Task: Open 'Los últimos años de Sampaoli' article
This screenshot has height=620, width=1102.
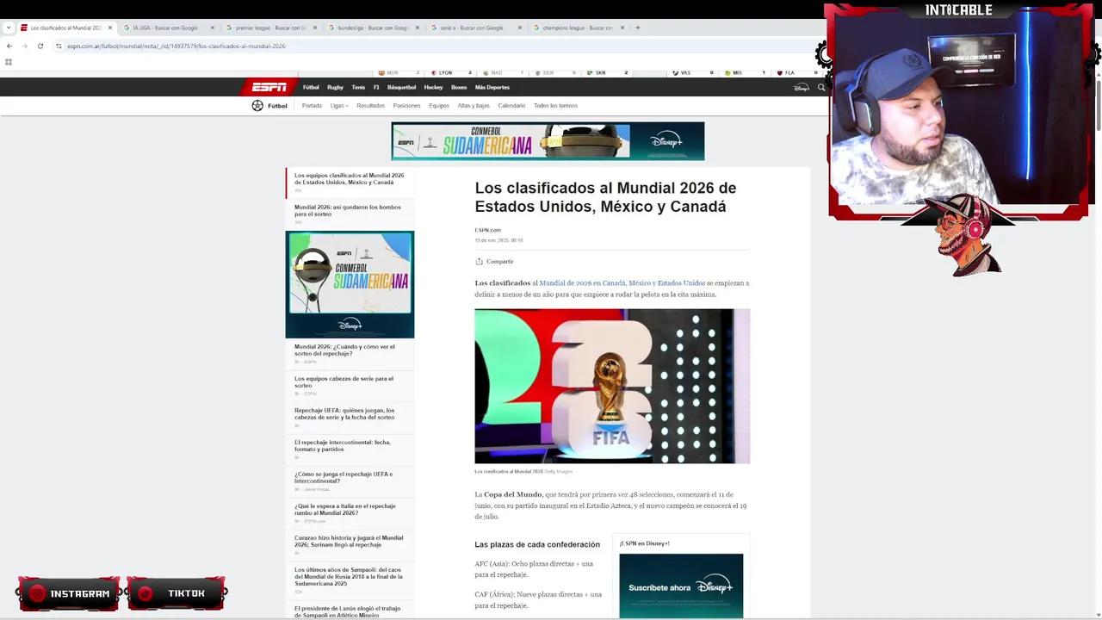Action: tap(349, 576)
